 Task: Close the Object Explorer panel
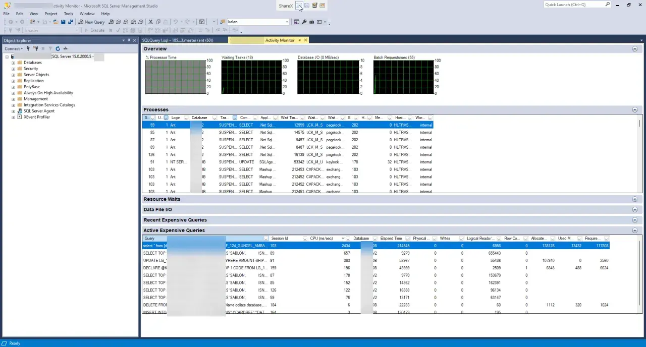tap(134, 40)
